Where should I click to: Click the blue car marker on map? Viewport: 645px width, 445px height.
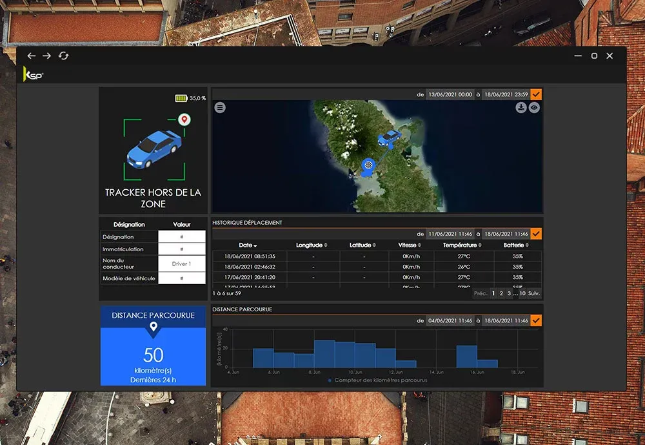(389, 137)
